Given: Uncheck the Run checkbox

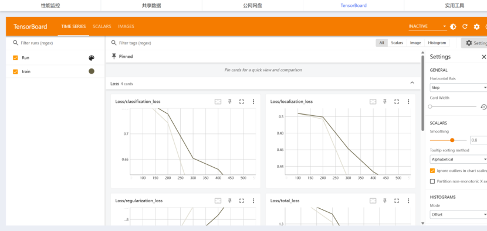Looking at the screenshot, I should point(15,58).
